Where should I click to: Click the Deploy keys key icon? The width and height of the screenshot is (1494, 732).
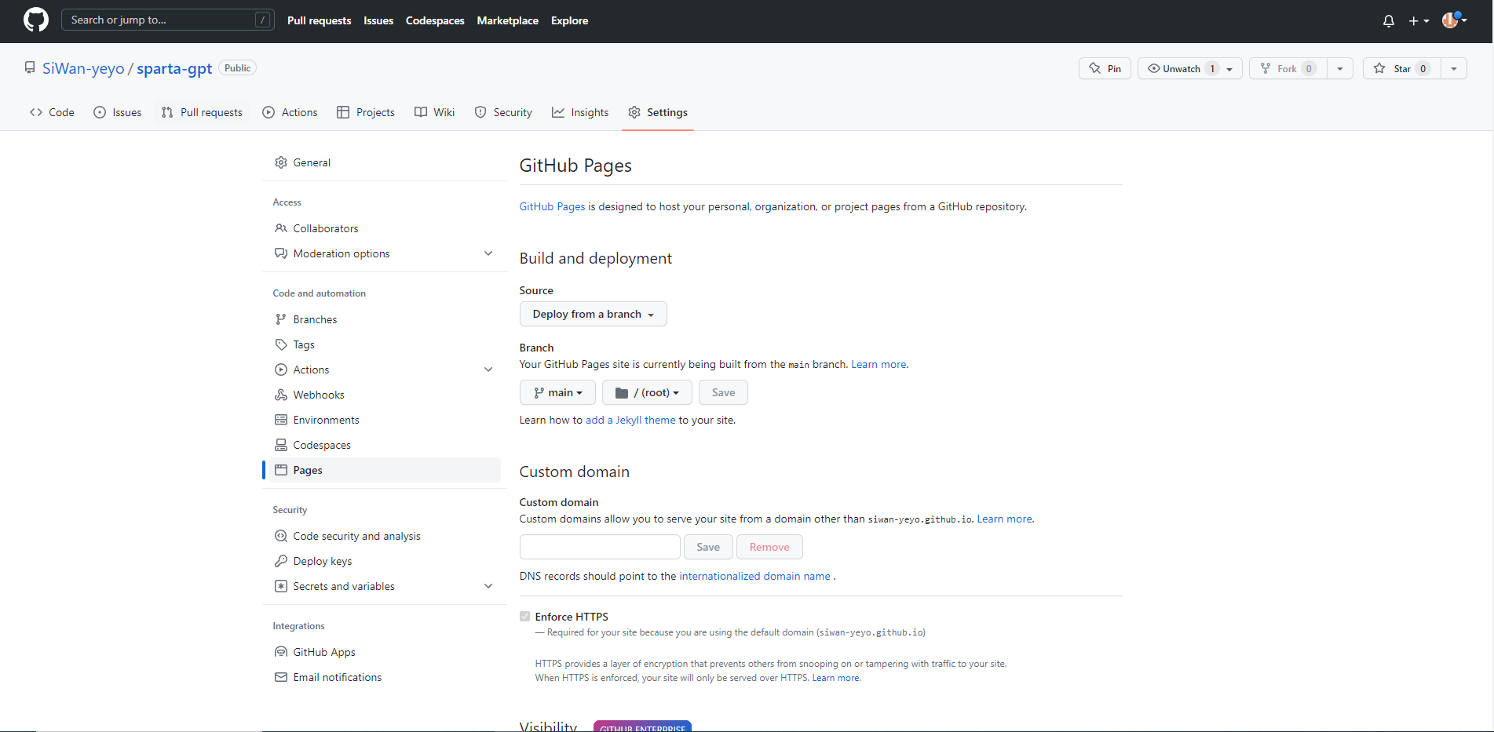point(281,561)
